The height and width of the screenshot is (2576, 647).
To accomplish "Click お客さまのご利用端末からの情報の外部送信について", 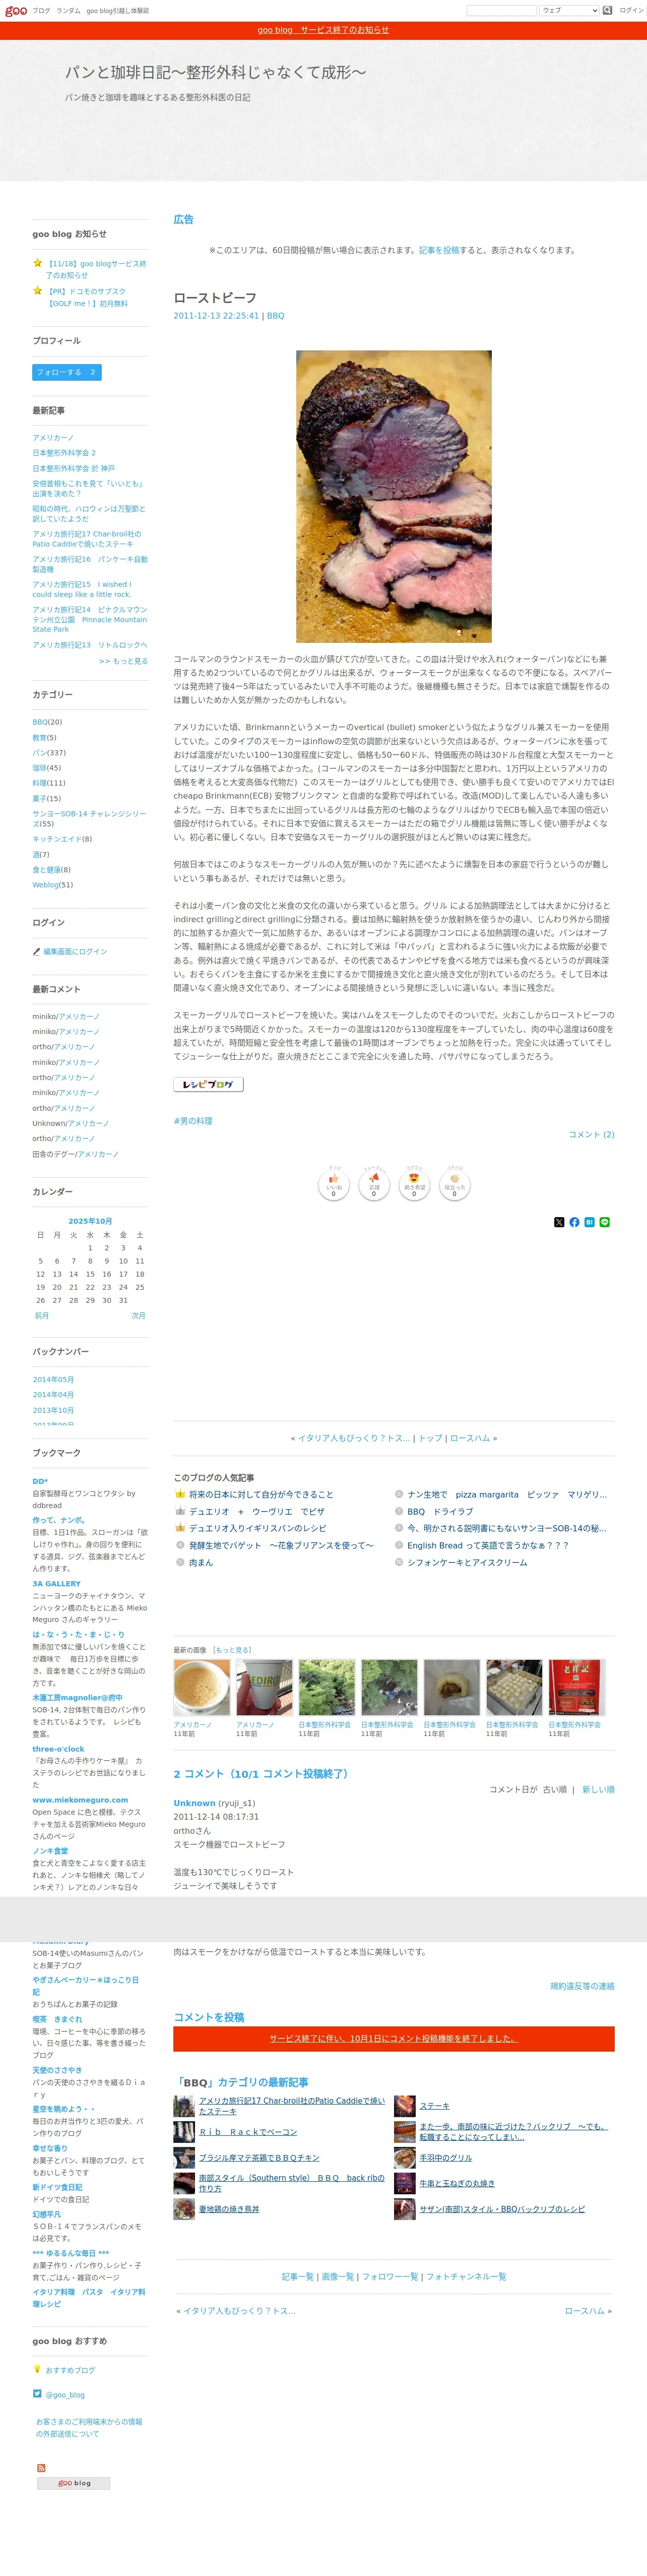I will 89,2428.
